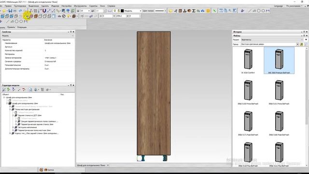Screen dimensions: 309x174
Task: Open the Группировка menu
Action: 20,6
